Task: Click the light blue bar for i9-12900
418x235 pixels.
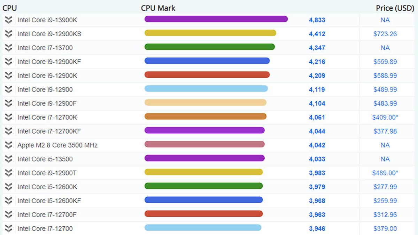Action: (x=206, y=89)
